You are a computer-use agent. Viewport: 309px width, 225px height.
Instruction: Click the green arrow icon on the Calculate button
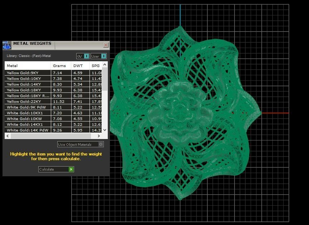pos(70,169)
